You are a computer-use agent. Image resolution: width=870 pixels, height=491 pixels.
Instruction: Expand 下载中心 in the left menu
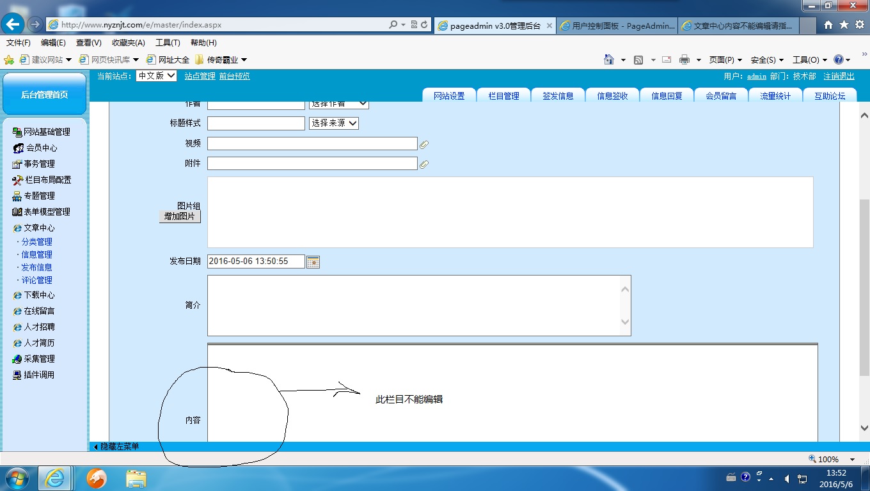pyautogui.click(x=39, y=295)
